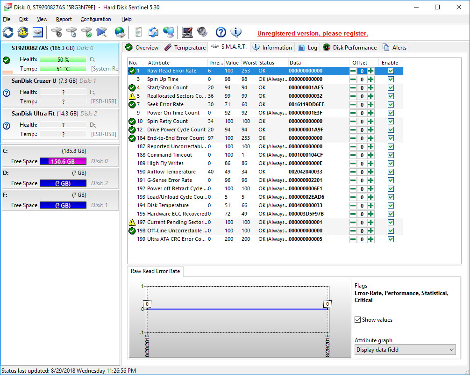Click the speaker icon in the toolbar
470x375 pixels.
[x=202, y=32]
